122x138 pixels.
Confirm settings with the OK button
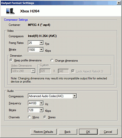coord(88,132)
